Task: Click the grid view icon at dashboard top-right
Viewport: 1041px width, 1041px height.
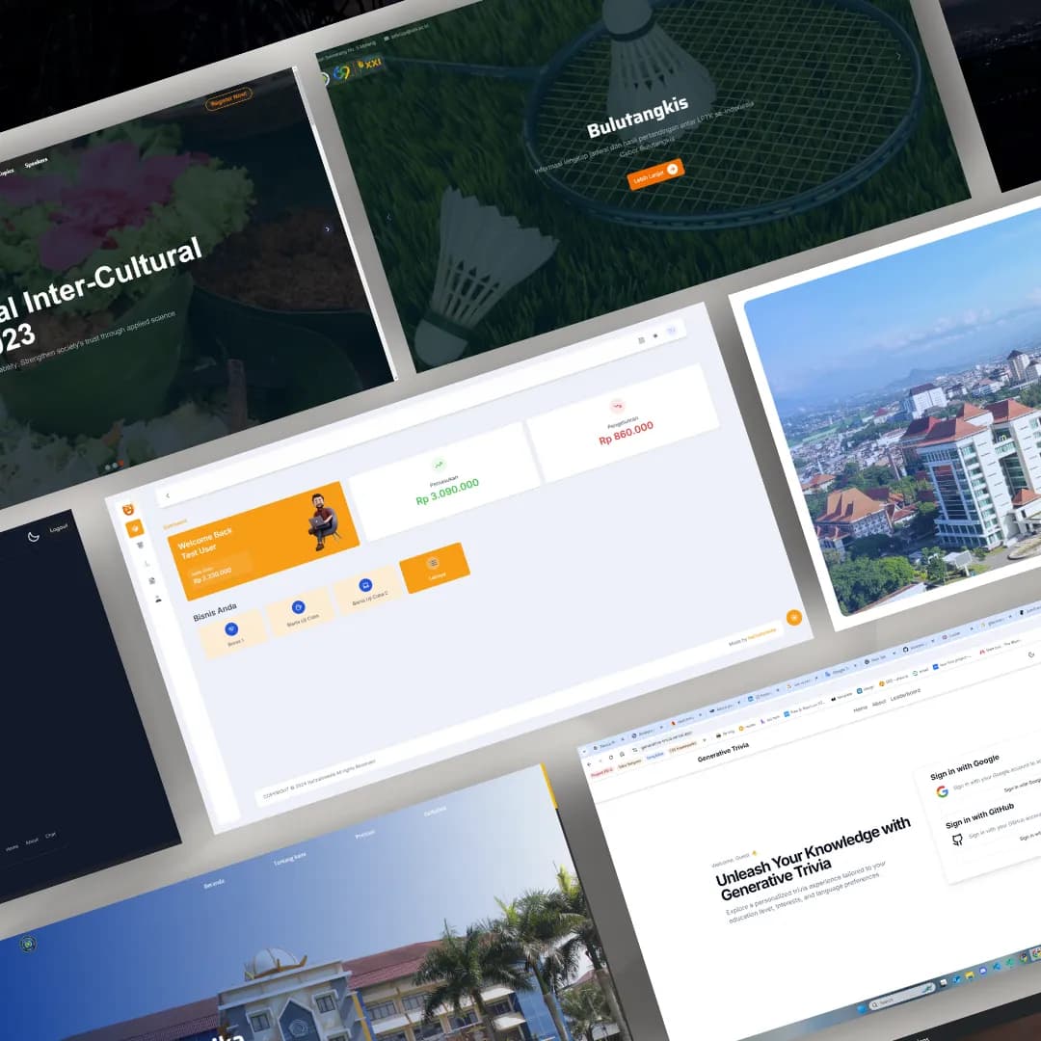Action: (641, 338)
